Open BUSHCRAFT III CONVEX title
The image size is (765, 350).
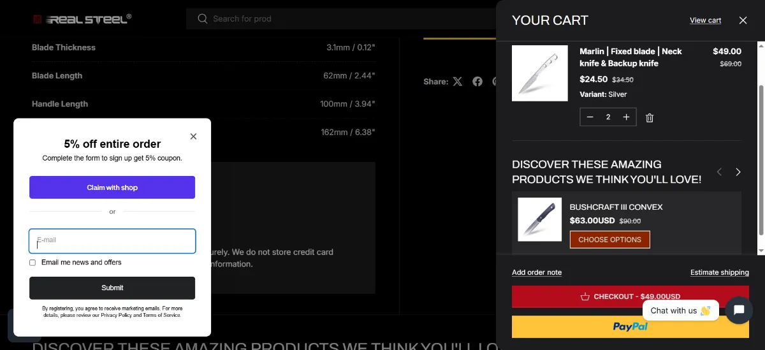coord(616,207)
